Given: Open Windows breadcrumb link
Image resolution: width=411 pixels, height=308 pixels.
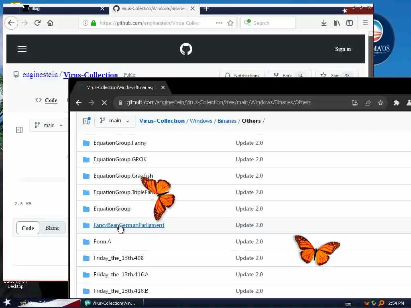Looking at the screenshot, I should (x=201, y=121).
